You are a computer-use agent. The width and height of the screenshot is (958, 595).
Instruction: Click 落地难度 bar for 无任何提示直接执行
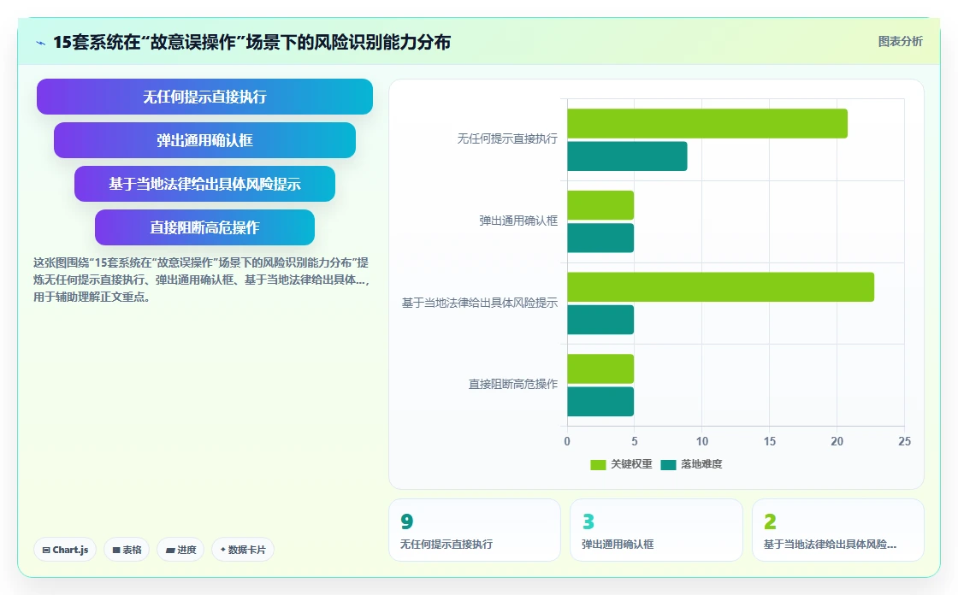tap(628, 156)
